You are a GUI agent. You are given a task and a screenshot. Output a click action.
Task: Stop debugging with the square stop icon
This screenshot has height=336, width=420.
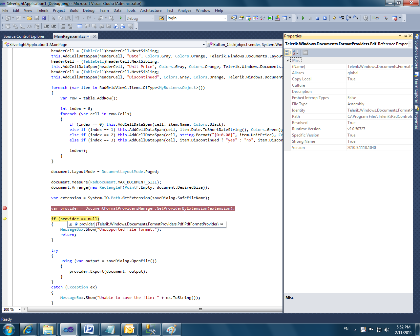point(317,18)
